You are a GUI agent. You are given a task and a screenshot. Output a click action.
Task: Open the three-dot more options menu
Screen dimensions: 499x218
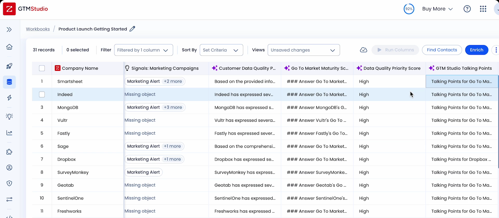point(496,50)
